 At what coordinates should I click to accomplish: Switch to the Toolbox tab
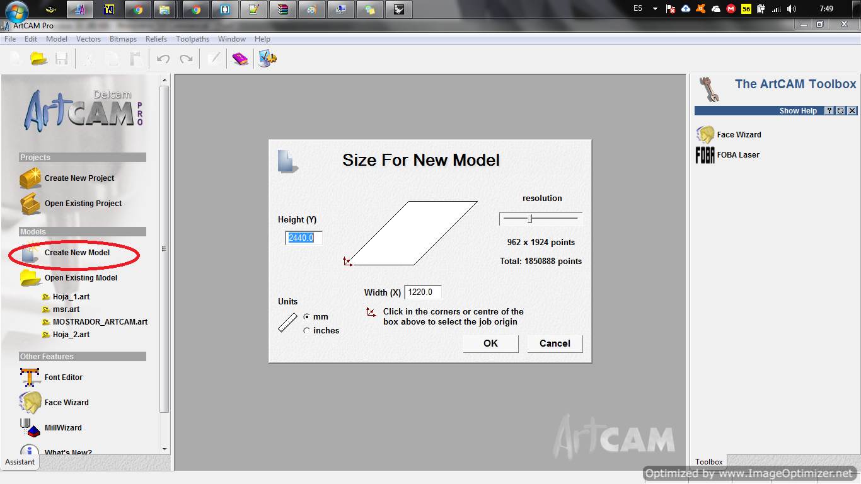(x=709, y=462)
